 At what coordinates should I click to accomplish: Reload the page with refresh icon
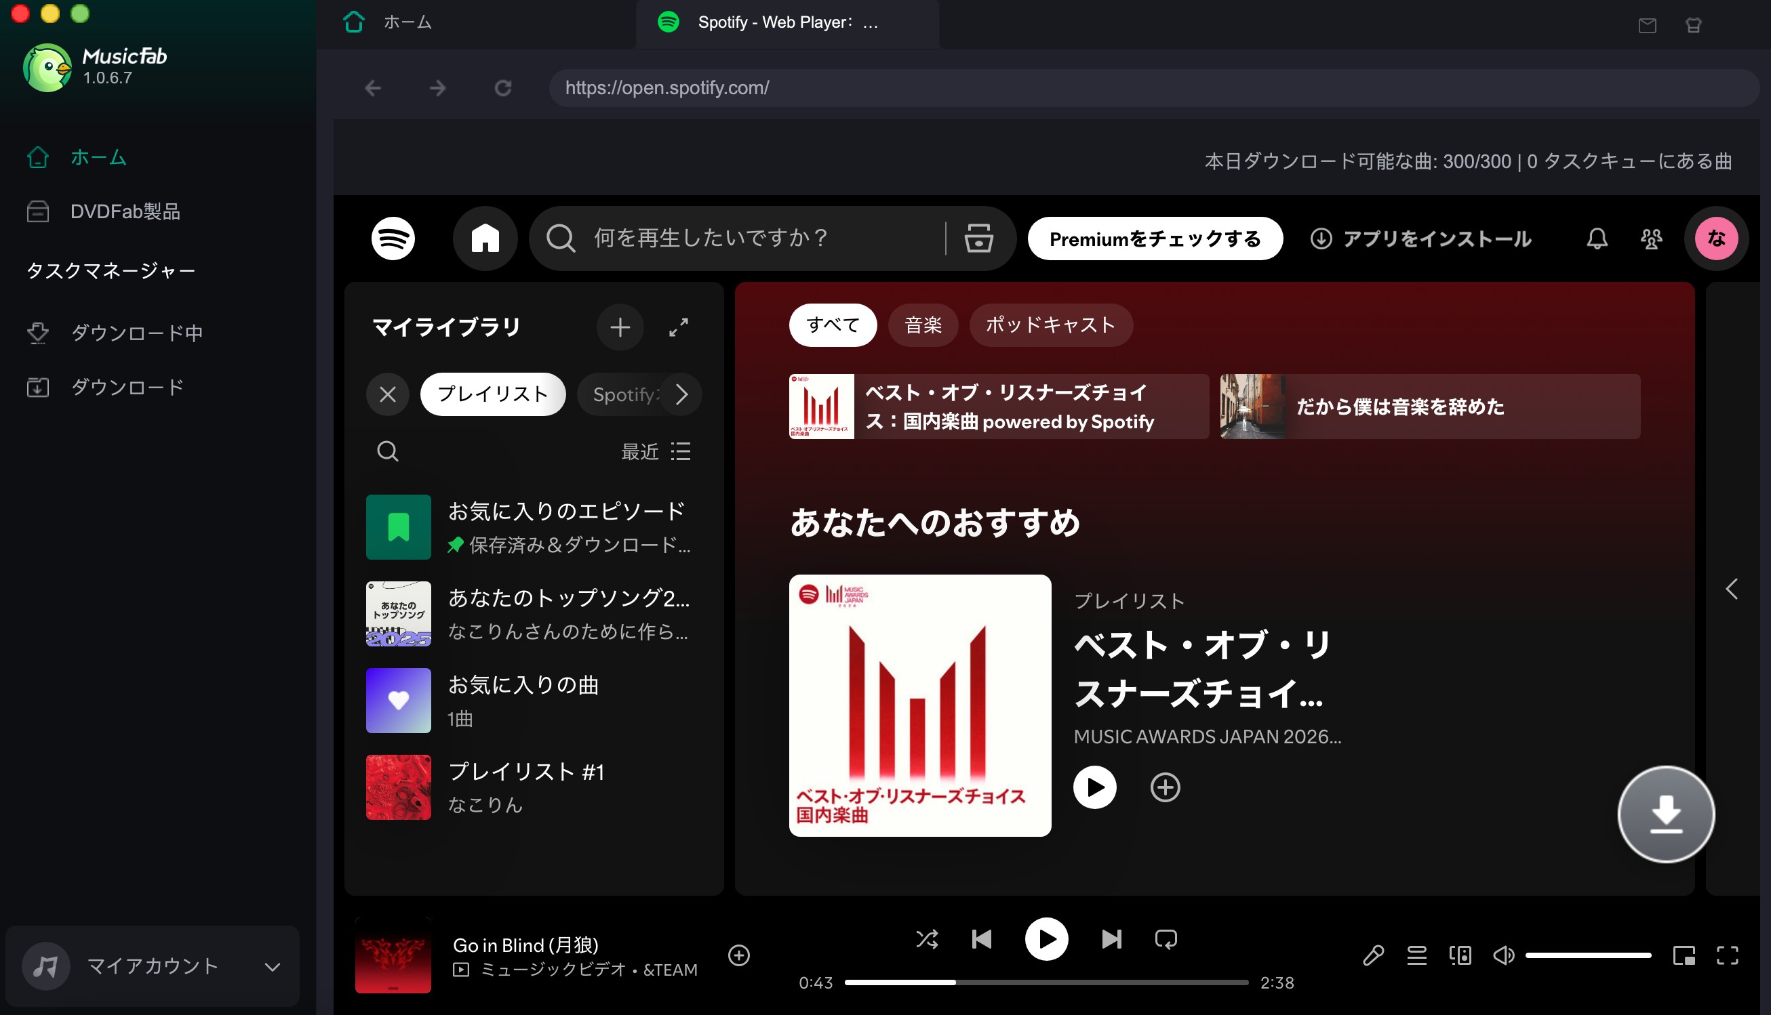(503, 88)
